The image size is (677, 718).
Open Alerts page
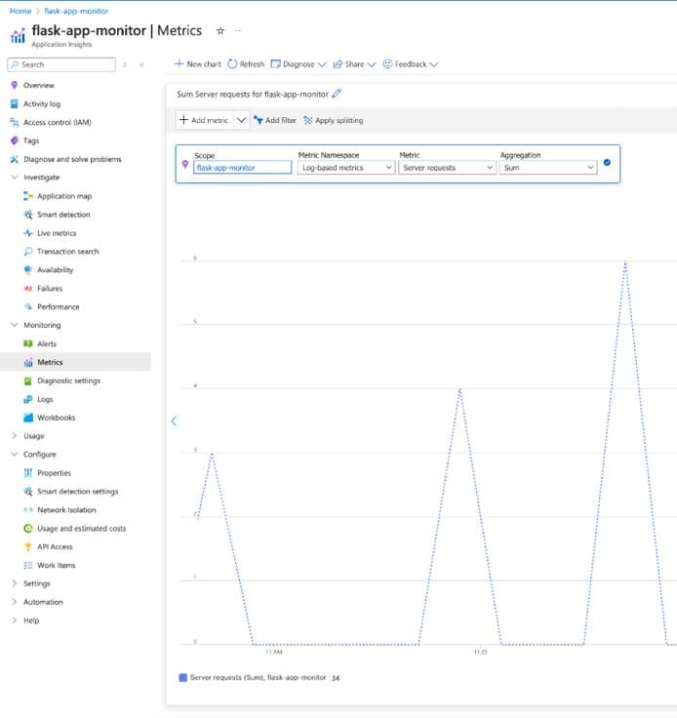tap(47, 344)
